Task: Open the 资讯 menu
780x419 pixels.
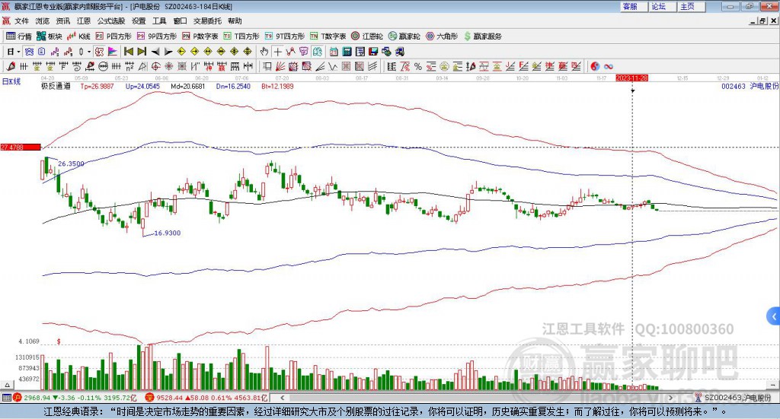Action: 63,21
